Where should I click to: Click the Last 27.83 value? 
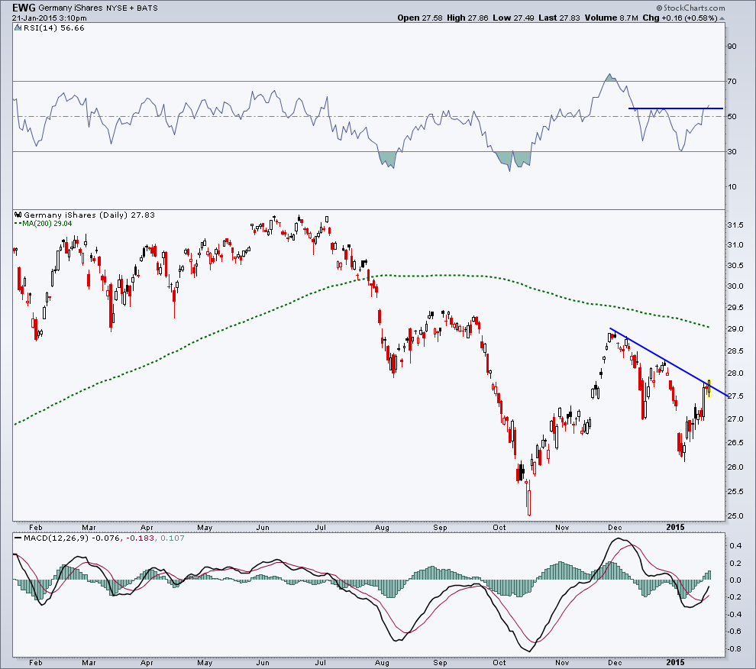click(559, 18)
